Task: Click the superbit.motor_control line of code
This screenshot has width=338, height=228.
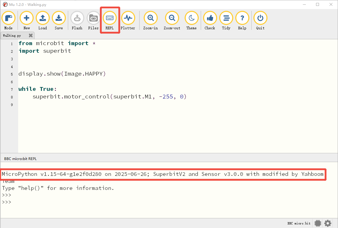Action: pyautogui.click(x=109, y=97)
